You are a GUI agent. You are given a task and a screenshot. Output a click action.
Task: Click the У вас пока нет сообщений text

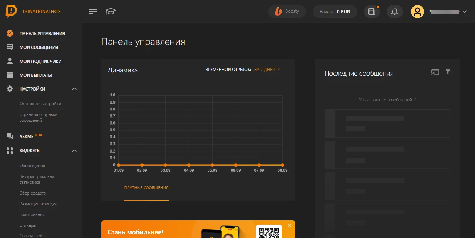tap(387, 100)
